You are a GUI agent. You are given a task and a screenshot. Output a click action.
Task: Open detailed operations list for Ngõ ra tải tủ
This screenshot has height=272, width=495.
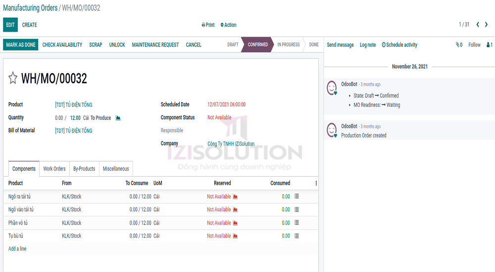click(x=297, y=196)
